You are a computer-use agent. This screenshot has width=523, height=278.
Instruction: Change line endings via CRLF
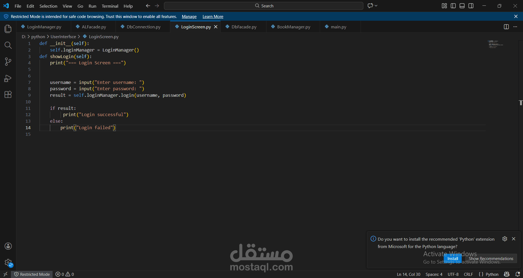[468, 274]
